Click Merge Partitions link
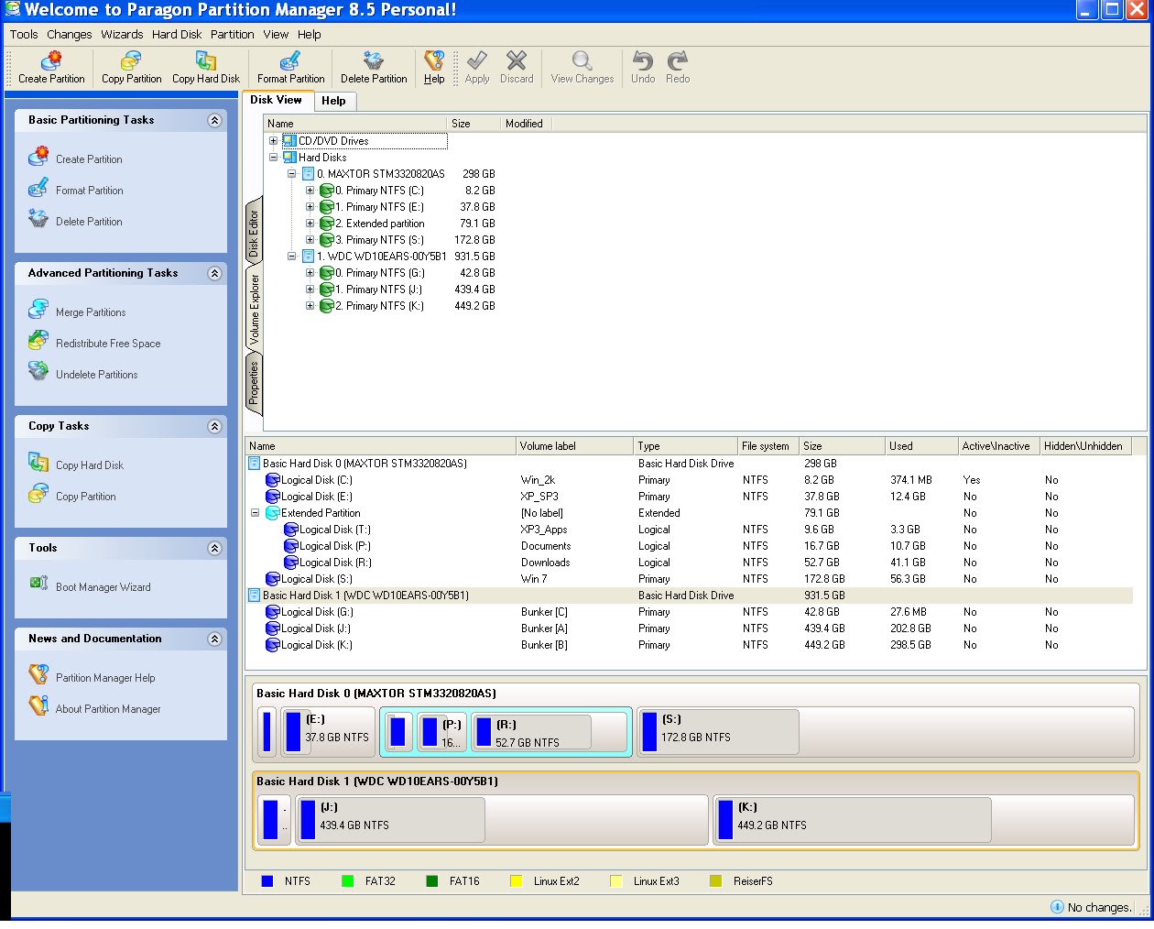This screenshot has height=929, width=1154. click(91, 312)
